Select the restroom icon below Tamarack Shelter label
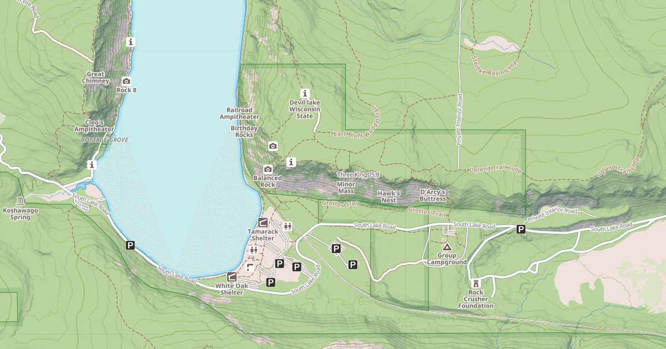Image resolution: width=666 pixels, height=349 pixels. tap(254, 250)
